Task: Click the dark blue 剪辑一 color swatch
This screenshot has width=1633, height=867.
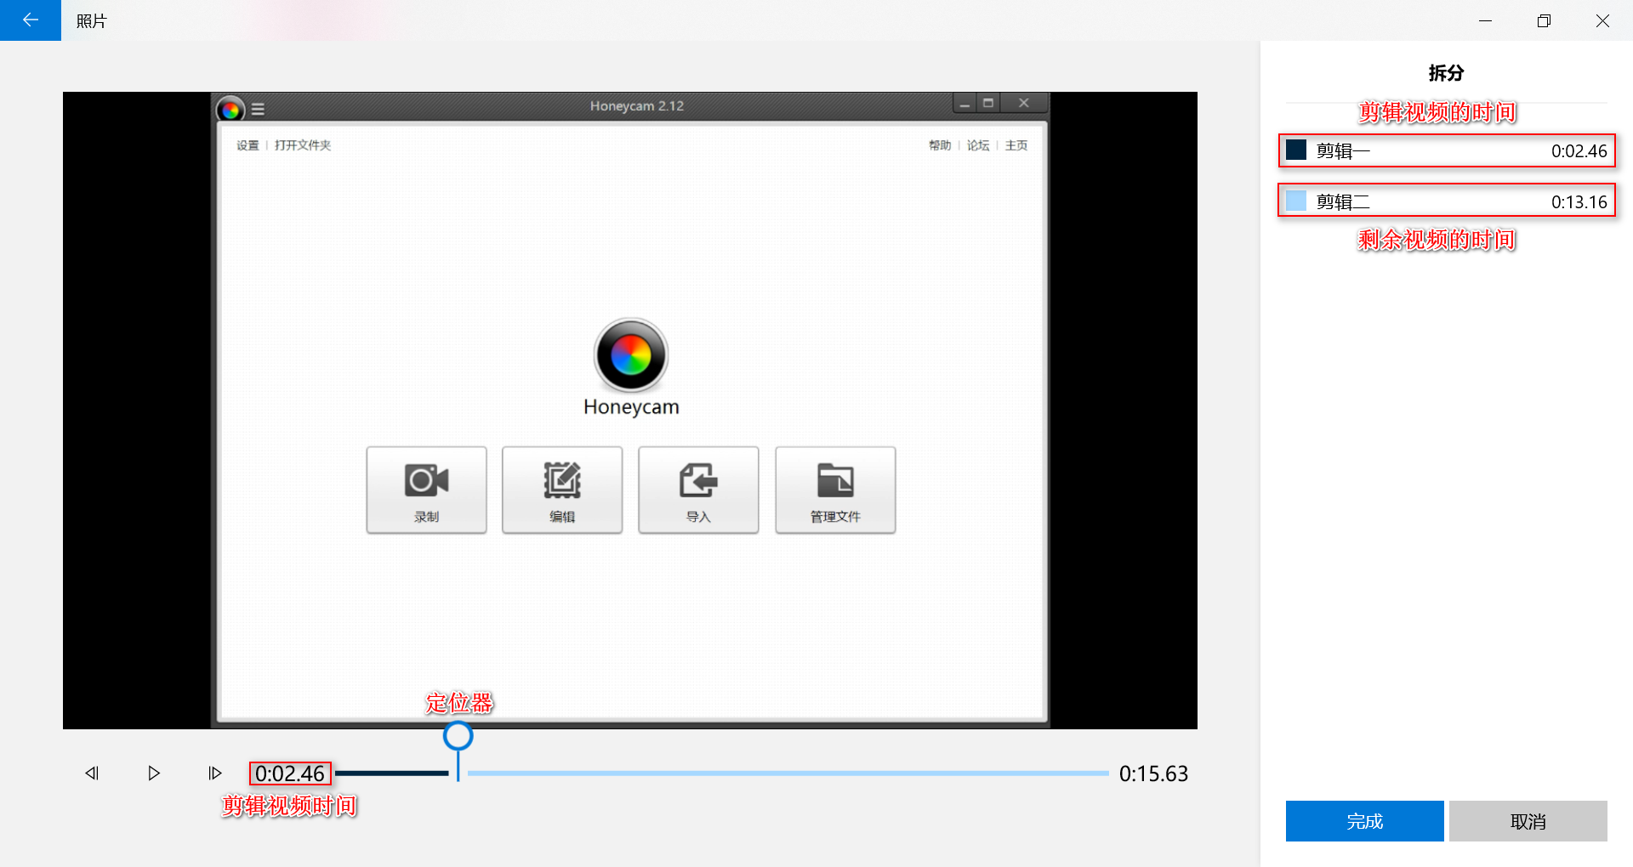Action: pos(1296,150)
